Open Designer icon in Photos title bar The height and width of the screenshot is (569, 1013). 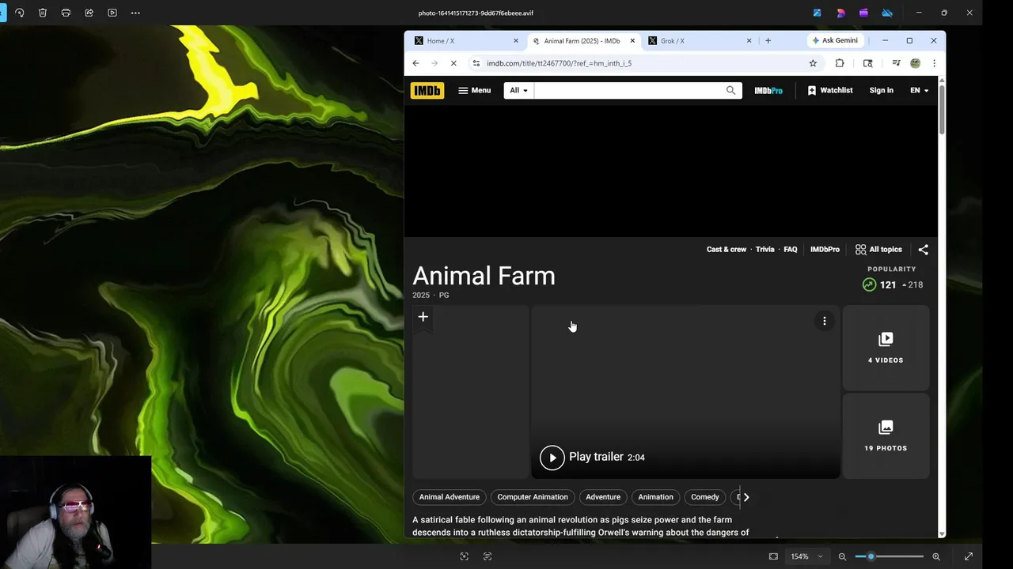click(x=840, y=13)
